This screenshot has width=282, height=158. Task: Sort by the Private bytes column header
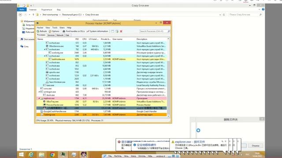pos(106,39)
